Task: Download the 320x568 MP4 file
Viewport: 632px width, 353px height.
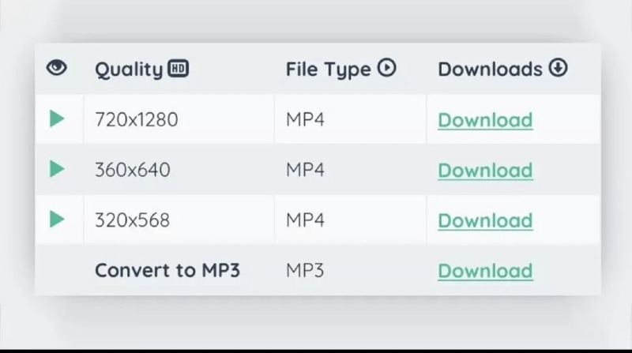Action: pyautogui.click(x=485, y=220)
